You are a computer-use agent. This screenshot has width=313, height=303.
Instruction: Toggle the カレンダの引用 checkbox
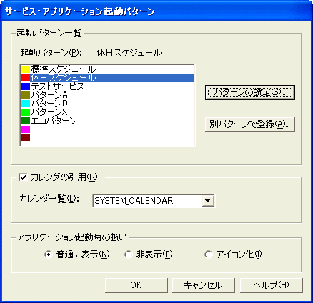point(23,177)
